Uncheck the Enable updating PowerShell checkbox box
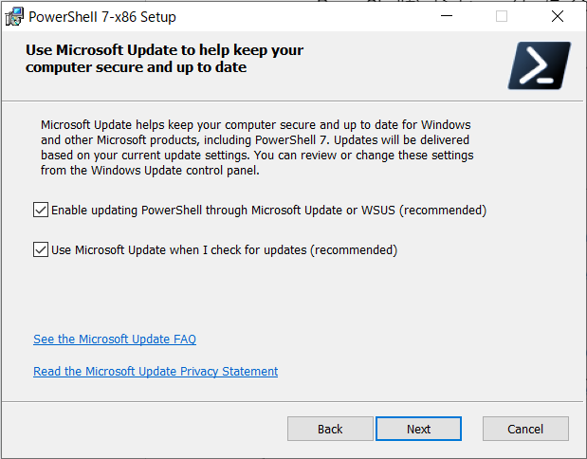The width and height of the screenshot is (587, 459). click(41, 210)
